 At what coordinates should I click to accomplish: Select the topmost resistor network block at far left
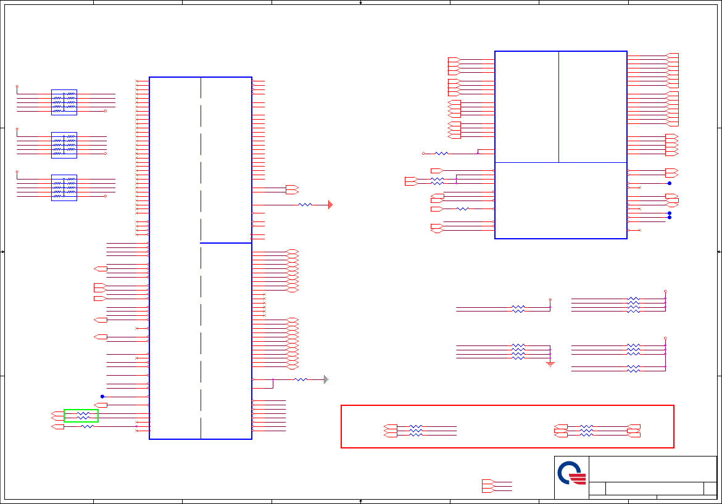[64, 102]
